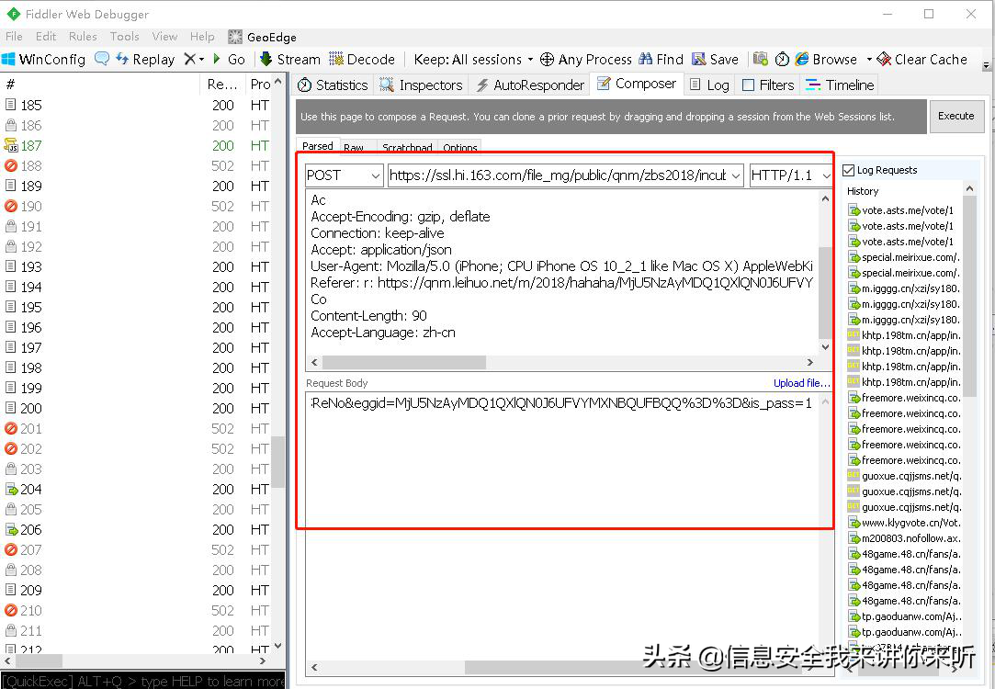The image size is (995, 689).
Task: Click the Go resume button
Action: 229,60
